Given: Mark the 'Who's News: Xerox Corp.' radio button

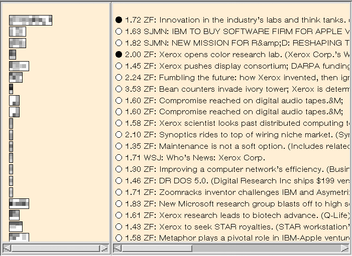Looking at the screenshot, I should tap(119, 157).
